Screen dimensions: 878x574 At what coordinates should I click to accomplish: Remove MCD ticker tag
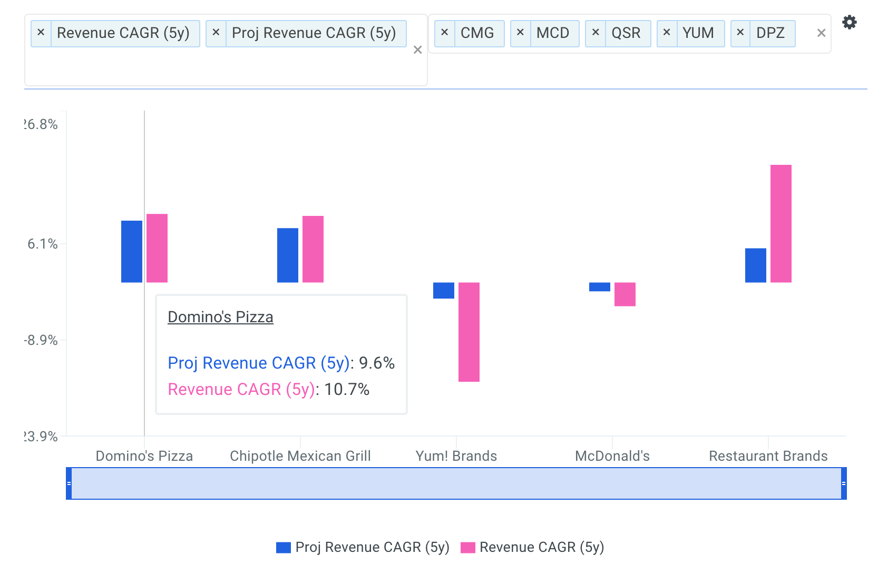pyautogui.click(x=521, y=33)
